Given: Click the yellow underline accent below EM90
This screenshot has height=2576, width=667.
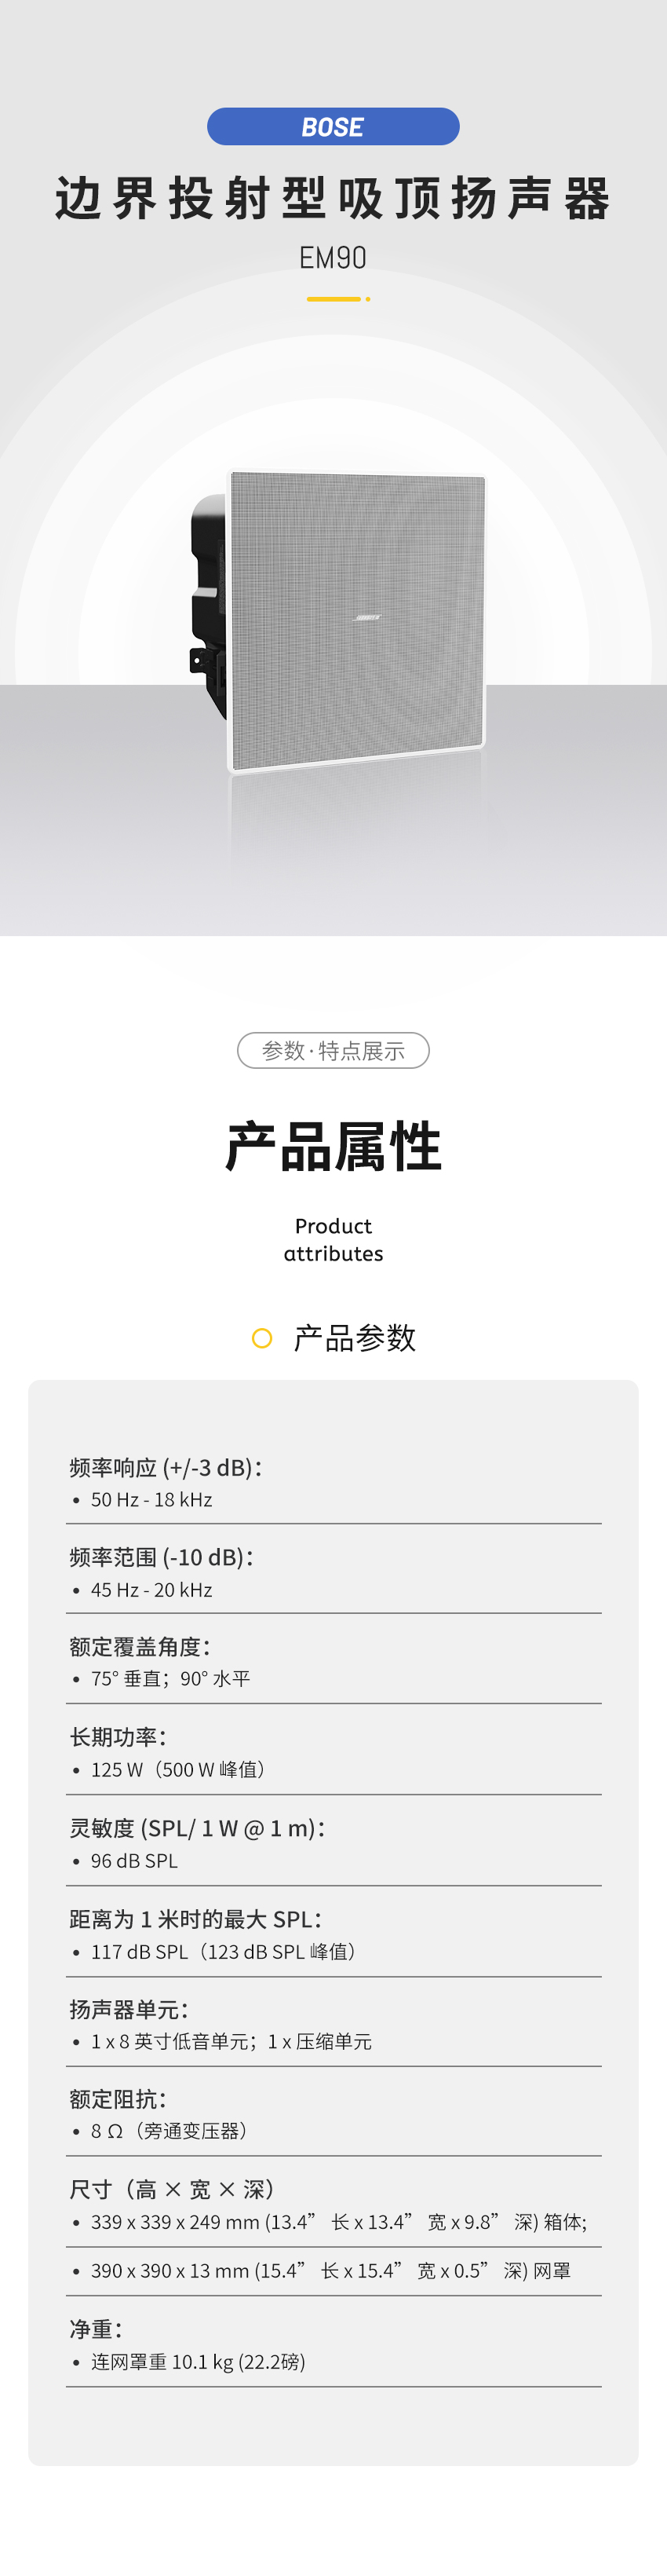Looking at the screenshot, I should pyautogui.click(x=337, y=298).
